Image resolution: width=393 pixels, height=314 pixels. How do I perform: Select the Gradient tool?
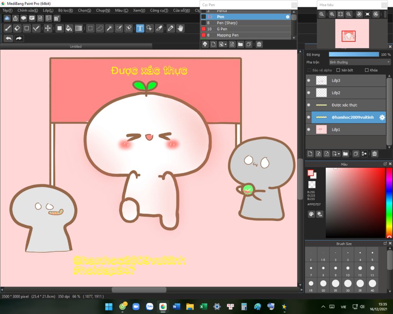point(78,28)
